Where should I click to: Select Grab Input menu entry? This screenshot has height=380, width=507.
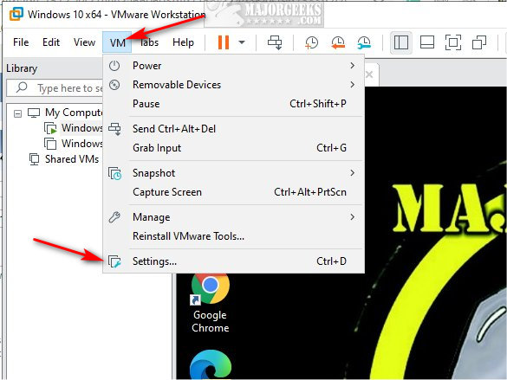pyautogui.click(x=234, y=148)
